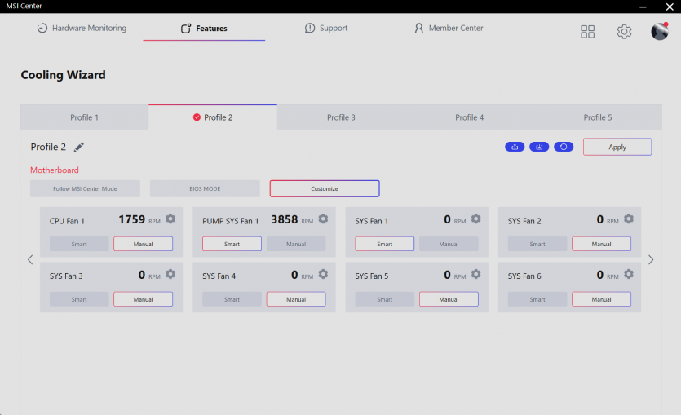
Task: Open PUMP SYS Fan 1 gear settings
Action: (323, 219)
